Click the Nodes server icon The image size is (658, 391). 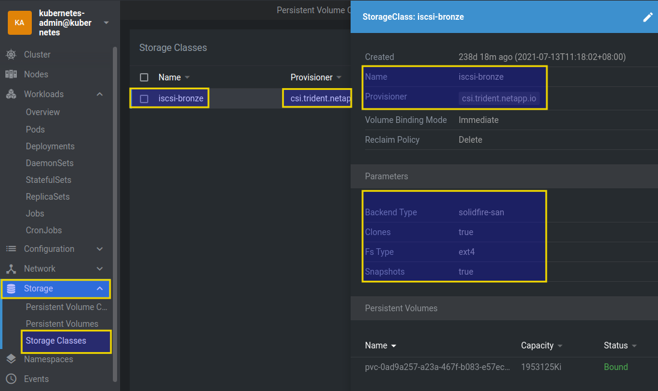pos(11,74)
